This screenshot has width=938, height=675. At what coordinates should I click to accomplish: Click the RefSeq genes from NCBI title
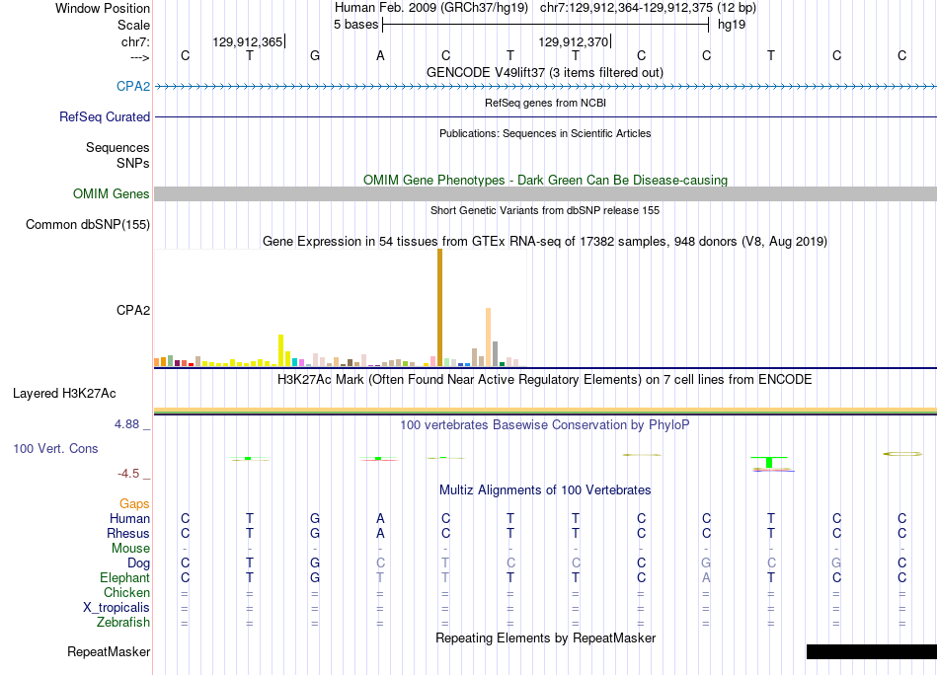click(545, 103)
